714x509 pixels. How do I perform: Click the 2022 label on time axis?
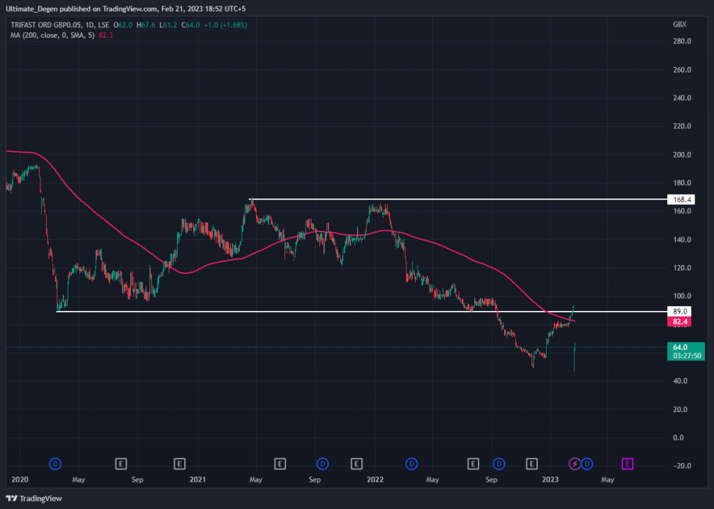pyautogui.click(x=375, y=480)
